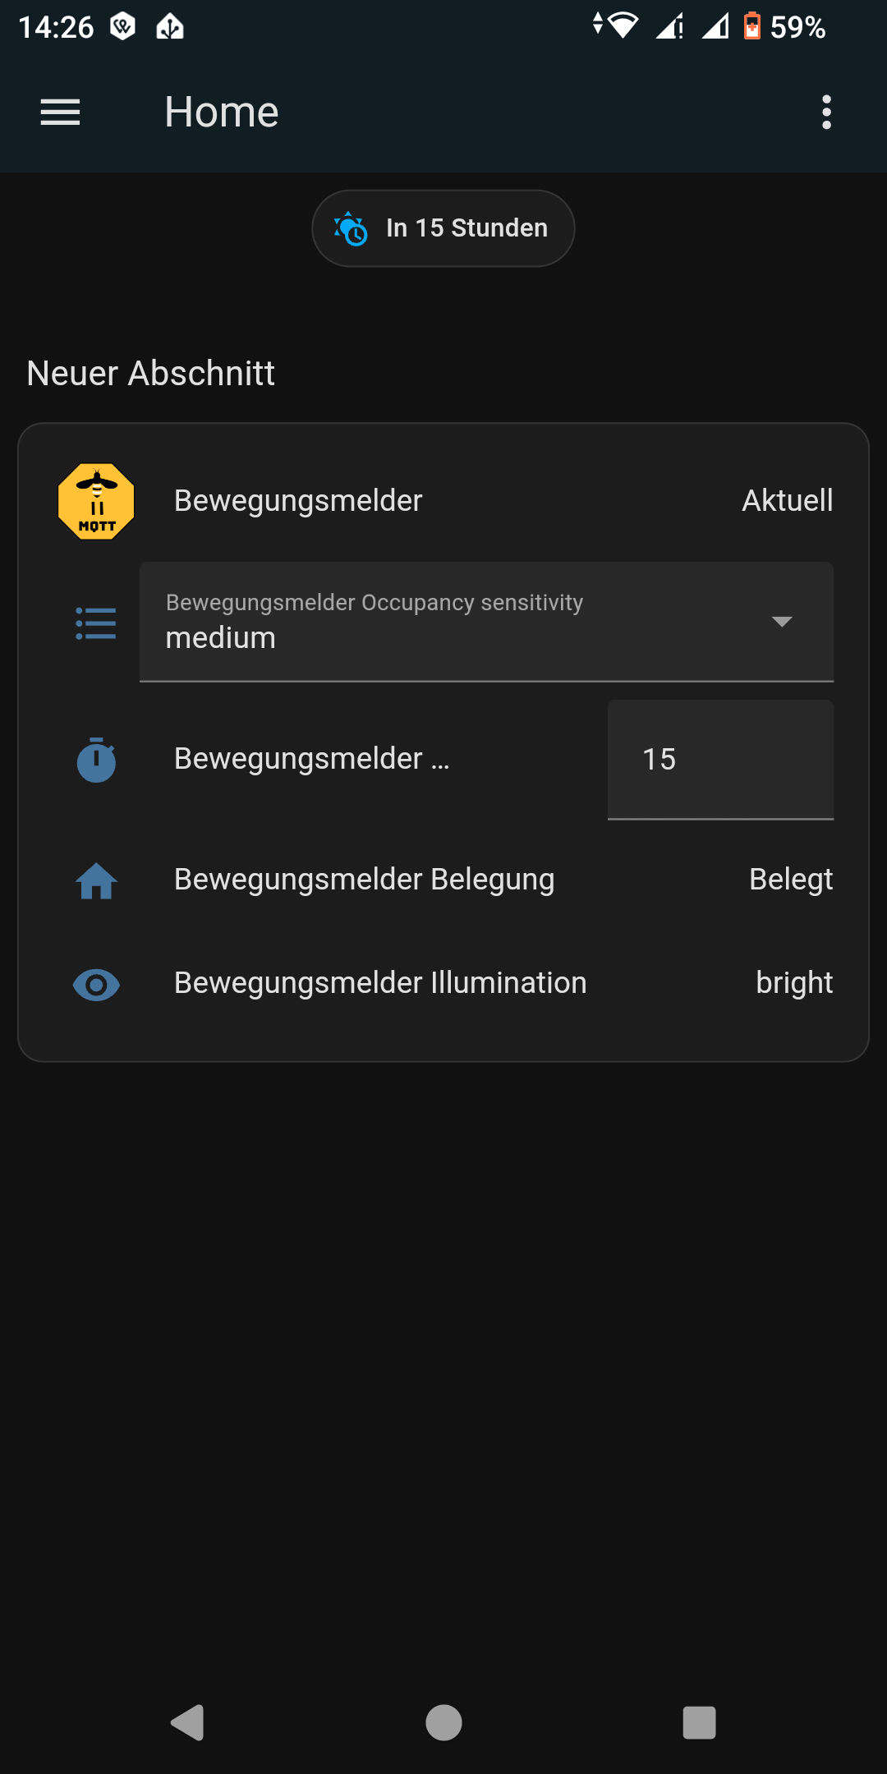
Task: Edit the timeout number field showing 15
Action: point(720,760)
